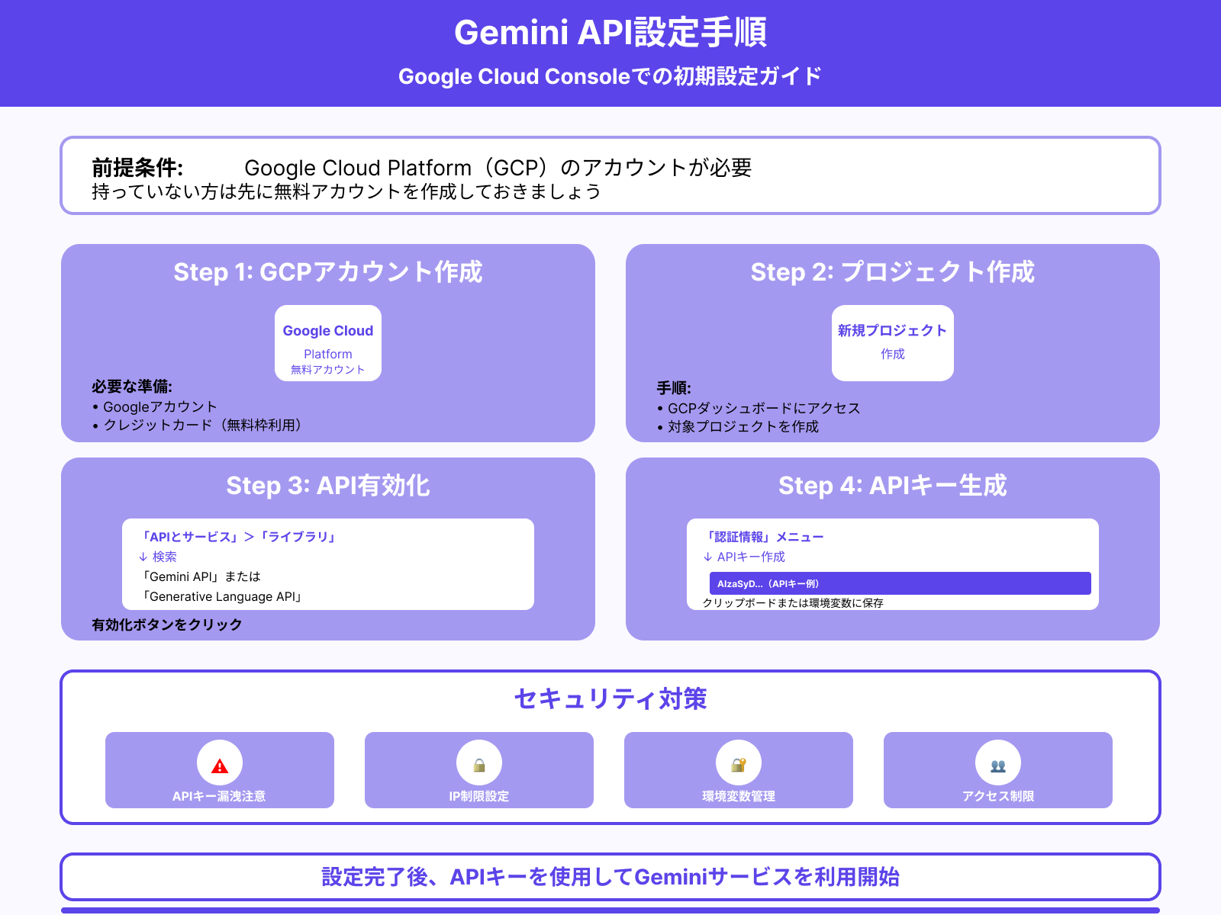Expand the Step 4: APIキー生成 panel

[x=893, y=486]
